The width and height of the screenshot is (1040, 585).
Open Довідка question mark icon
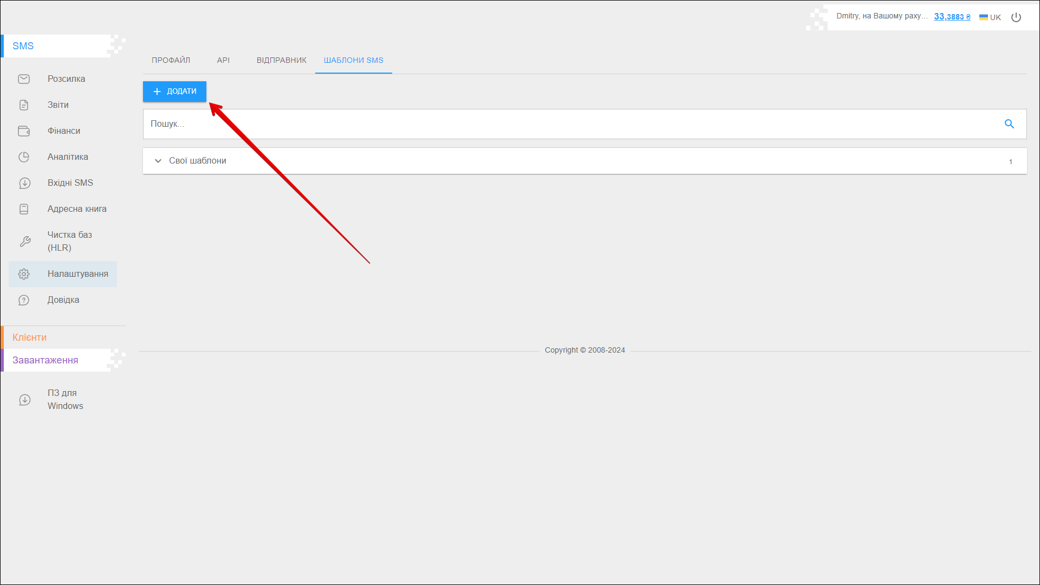[24, 300]
